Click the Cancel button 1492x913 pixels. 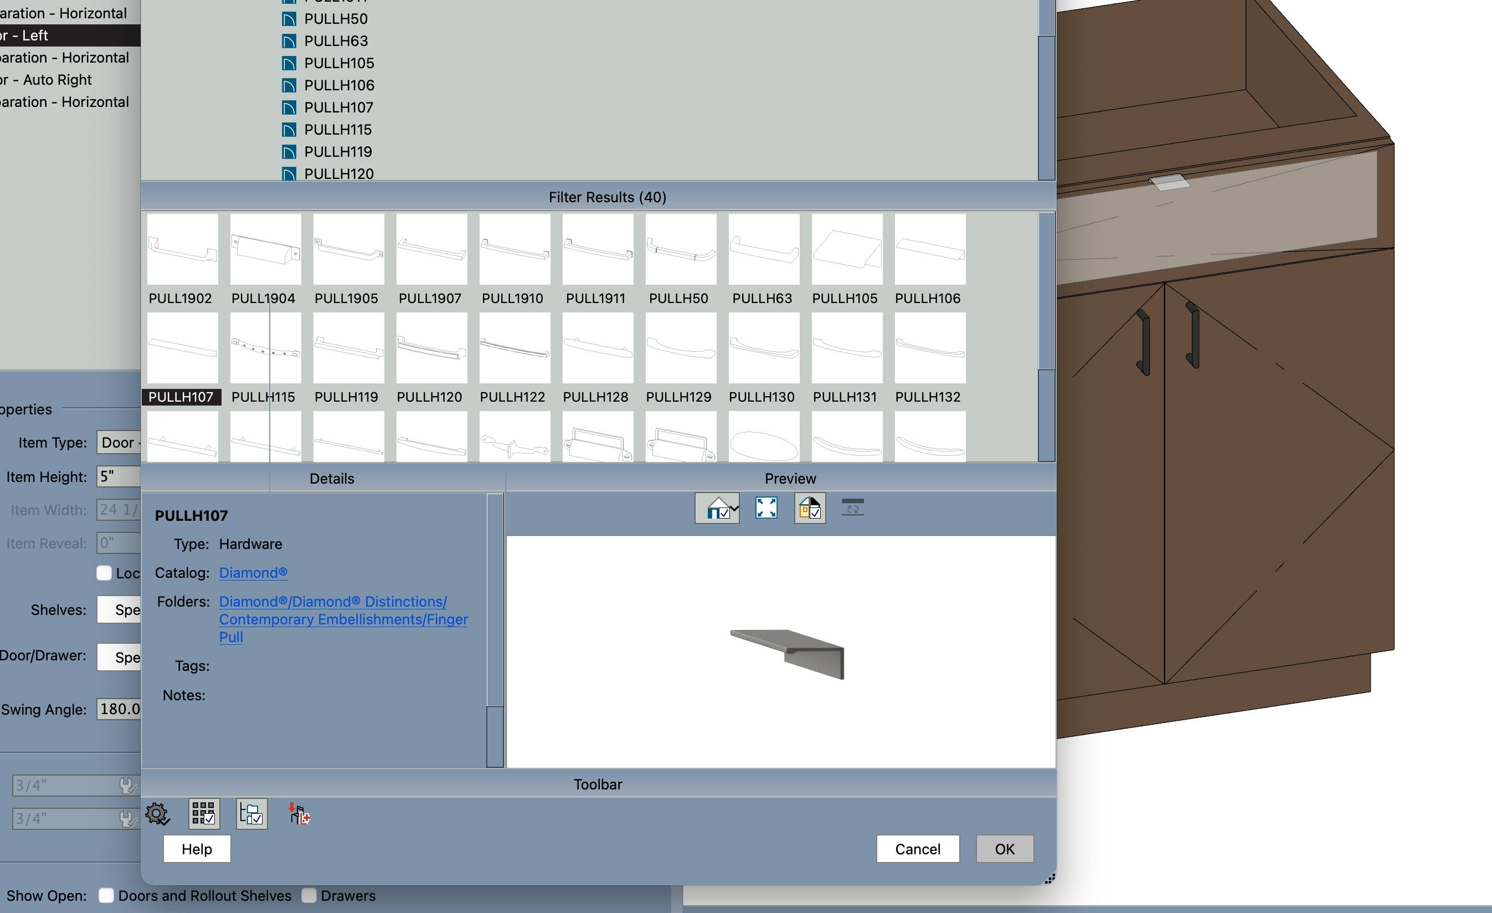click(x=917, y=849)
